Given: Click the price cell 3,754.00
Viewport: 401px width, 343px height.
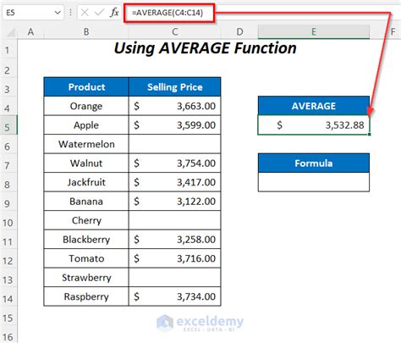Looking at the screenshot, I should (175, 163).
